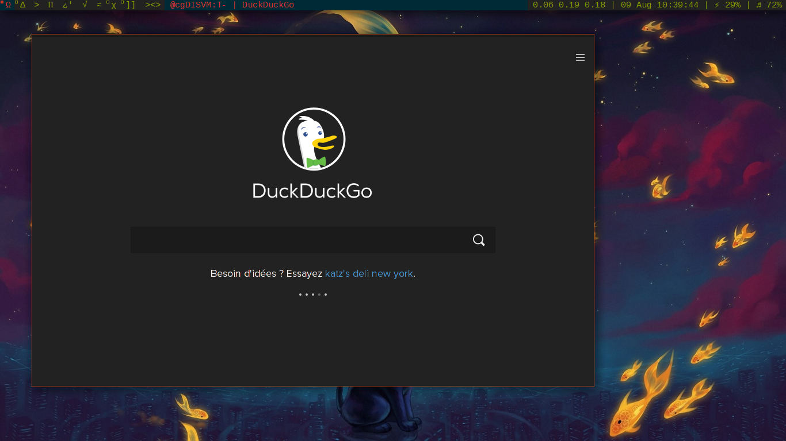Switch to the Ω workspace
The height and width of the screenshot is (441, 786).
(x=8, y=5)
